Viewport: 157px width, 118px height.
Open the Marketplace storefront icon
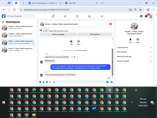89,16
